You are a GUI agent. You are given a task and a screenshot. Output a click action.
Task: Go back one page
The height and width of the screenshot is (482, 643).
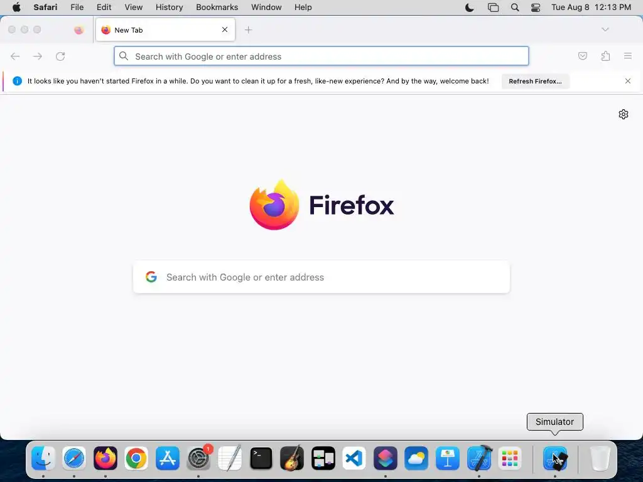coord(15,56)
